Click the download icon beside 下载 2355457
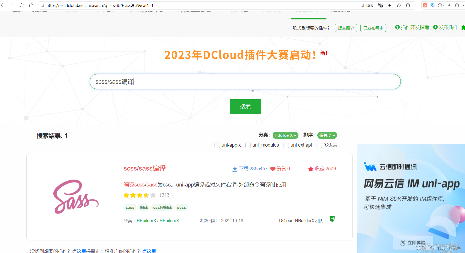The image size is (465, 253). (x=235, y=169)
